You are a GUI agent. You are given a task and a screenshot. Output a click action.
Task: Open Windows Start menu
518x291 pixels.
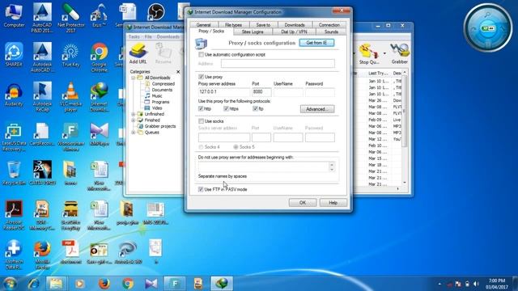point(10,283)
